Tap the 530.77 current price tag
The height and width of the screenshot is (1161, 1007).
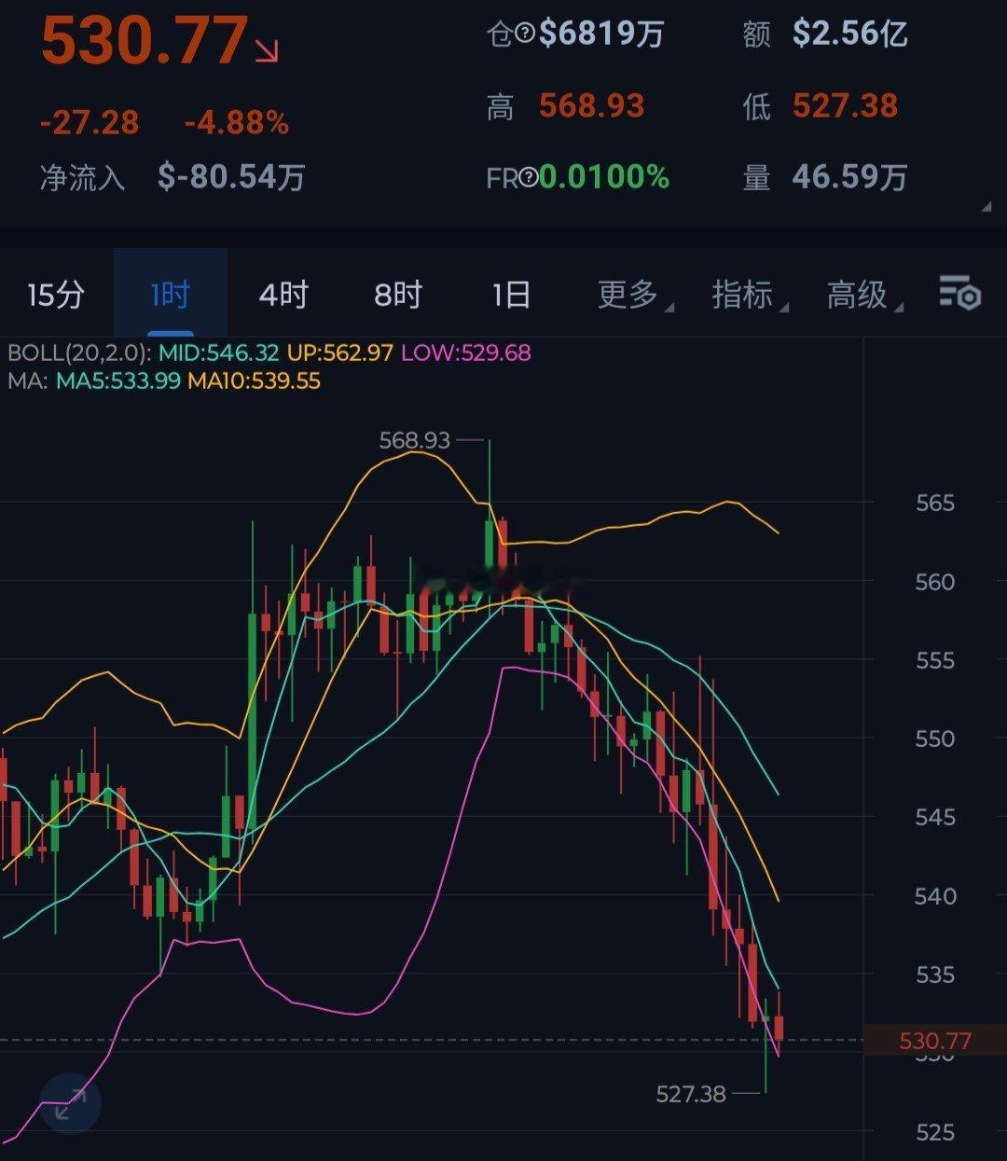pyautogui.click(x=935, y=1041)
